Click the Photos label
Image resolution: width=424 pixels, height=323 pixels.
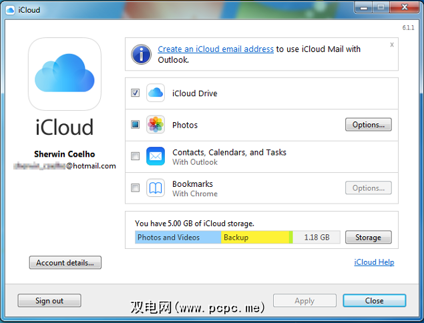(185, 125)
